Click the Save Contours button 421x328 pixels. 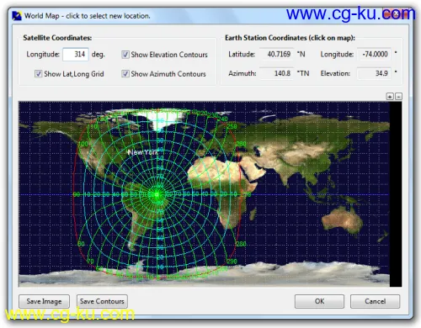(102, 301)
